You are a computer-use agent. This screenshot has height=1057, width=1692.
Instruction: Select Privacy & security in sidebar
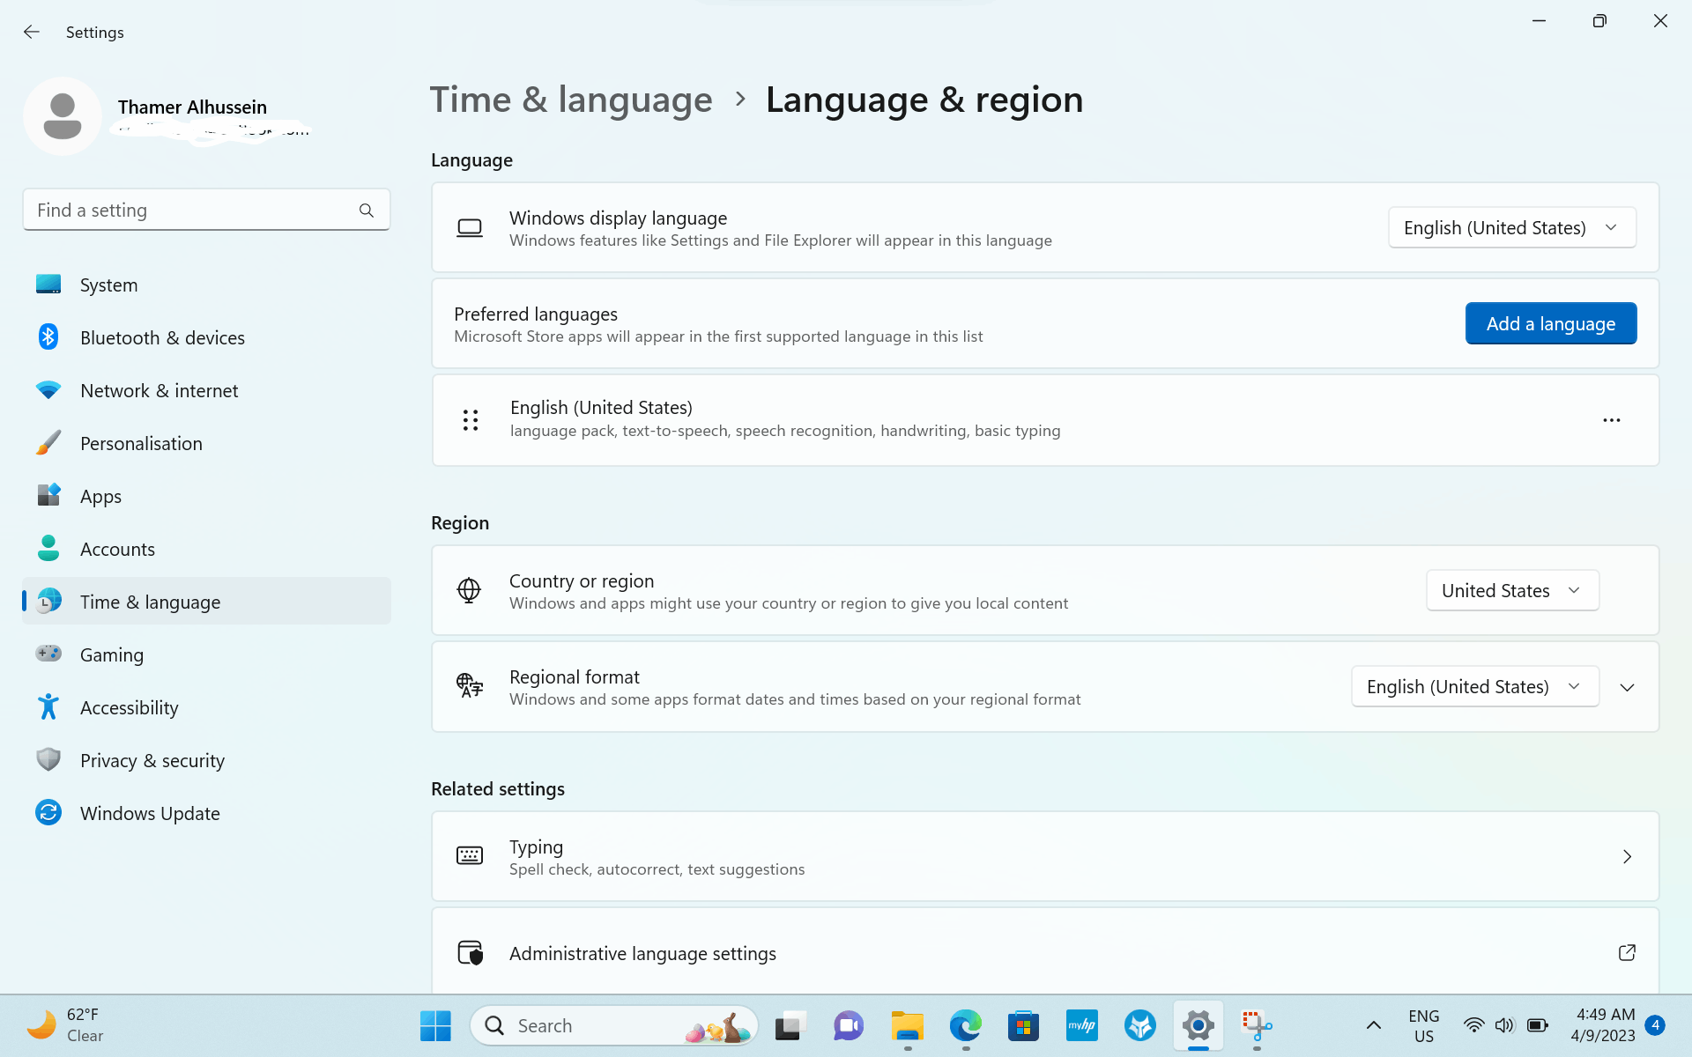[x=152, y=761]
